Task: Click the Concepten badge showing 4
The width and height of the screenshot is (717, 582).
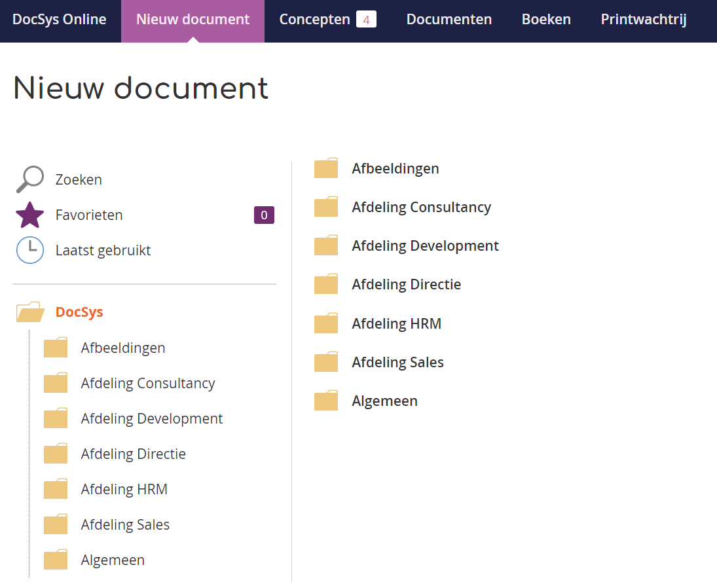Action: point(366,20)
